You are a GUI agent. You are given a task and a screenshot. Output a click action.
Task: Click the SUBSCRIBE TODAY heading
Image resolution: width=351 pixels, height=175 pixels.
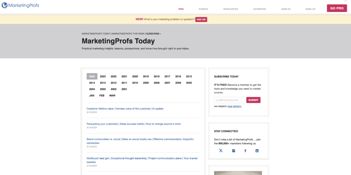click(226, 76)
